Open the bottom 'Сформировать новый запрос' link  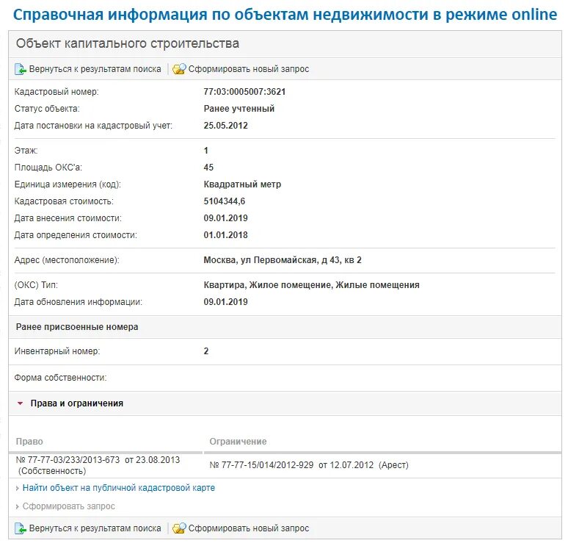click(x=249, y=528)
